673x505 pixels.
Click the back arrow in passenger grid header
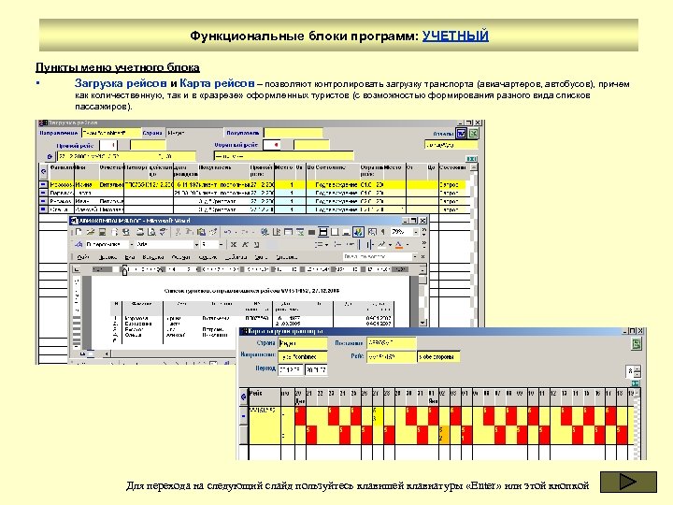(43, 171)
